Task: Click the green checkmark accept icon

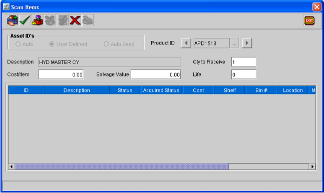Action: (x=25, y=20)
